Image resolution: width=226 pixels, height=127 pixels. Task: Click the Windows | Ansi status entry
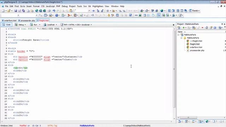(x=6, y=126)
